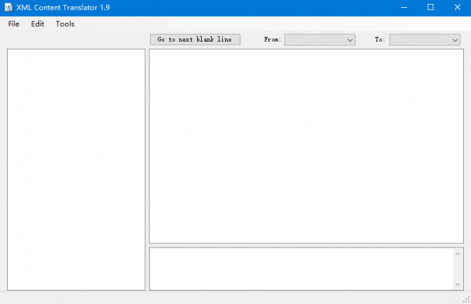Click the down arrow of the bottom text scrollbar
Image resolution: width=471 pixels, height=304 pixels.
coord(458,284)
